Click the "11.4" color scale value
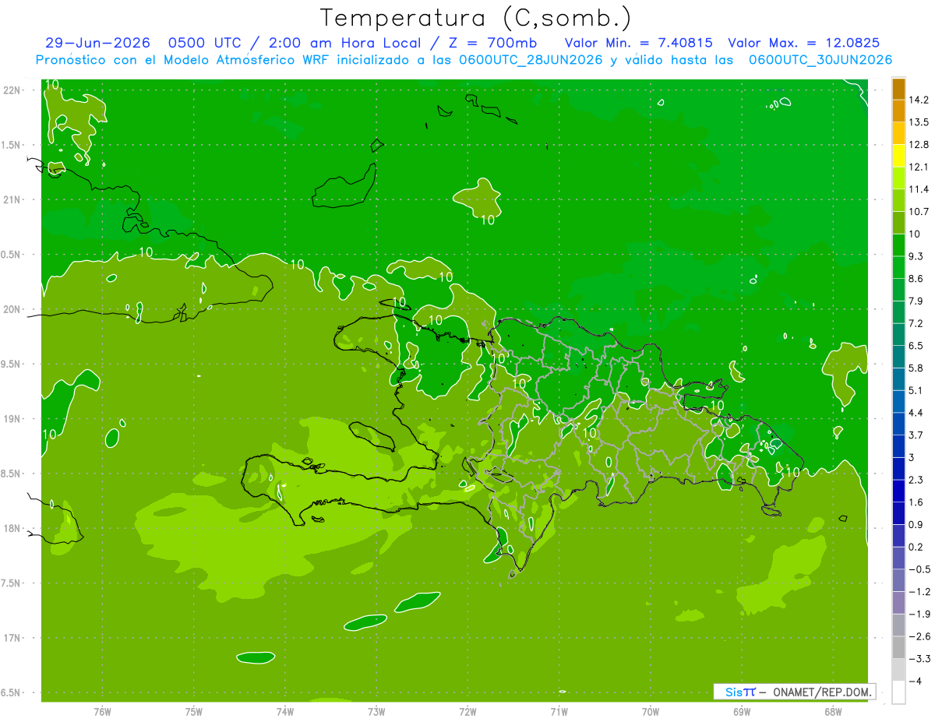The image size is (935, 722). pyautogui.click(x=919, y=190)
